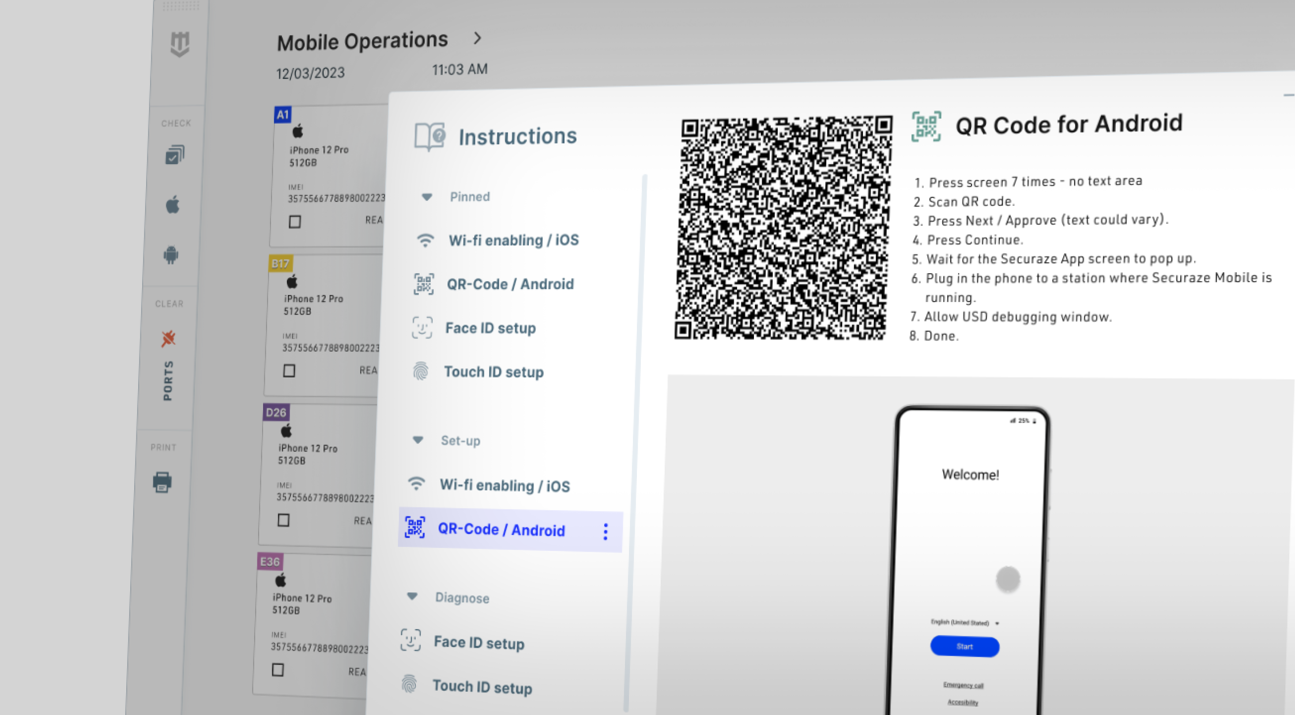The height and width of the screenshot is (715, 1295).
Task: Tick the checkbox on the D26 device card
Action: [282, 521]
